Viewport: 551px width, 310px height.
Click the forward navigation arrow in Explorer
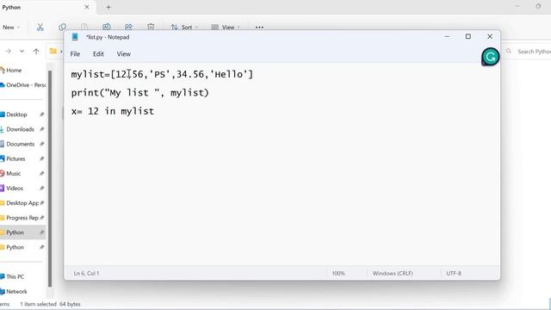pyautogui.click(x=8, y=52)
